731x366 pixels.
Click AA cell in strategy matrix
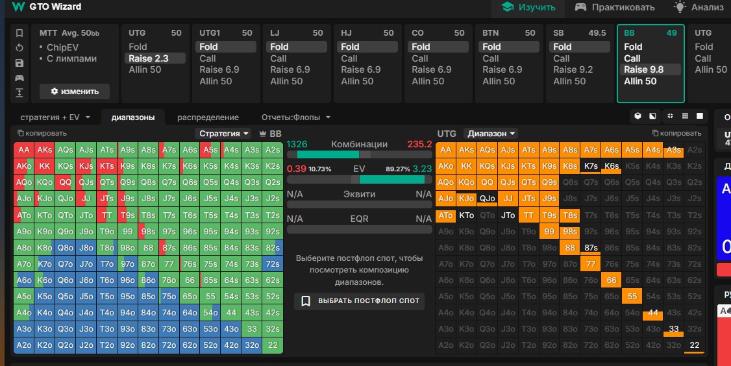[24, 150]
